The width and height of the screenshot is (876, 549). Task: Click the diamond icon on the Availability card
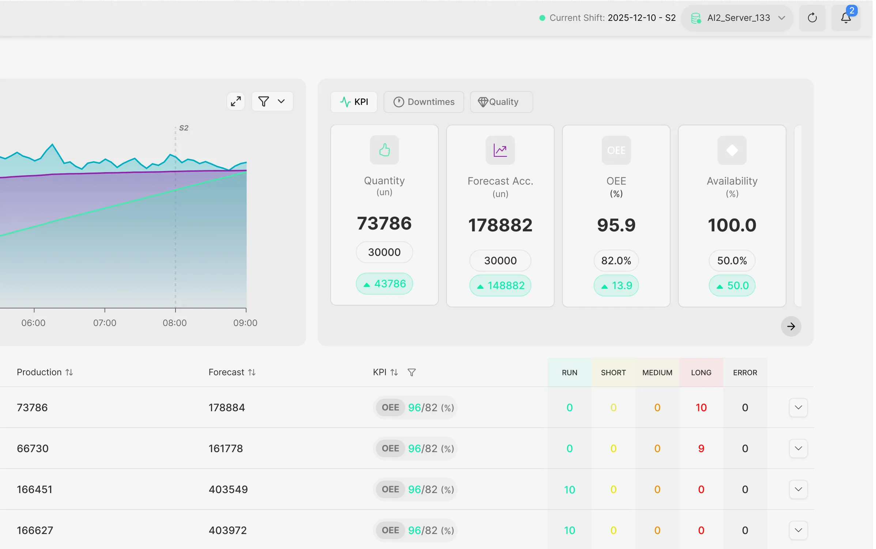pos(732,150)
